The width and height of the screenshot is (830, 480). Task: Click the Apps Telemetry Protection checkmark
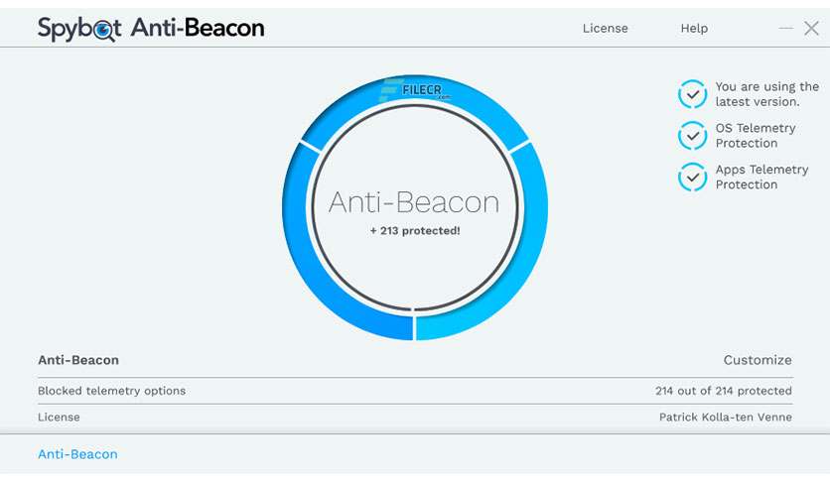click(x=692, y=178)
